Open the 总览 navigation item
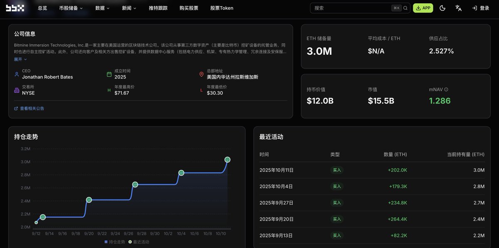Viewport: 499px width, 248px height. click(x=42, y=8)
